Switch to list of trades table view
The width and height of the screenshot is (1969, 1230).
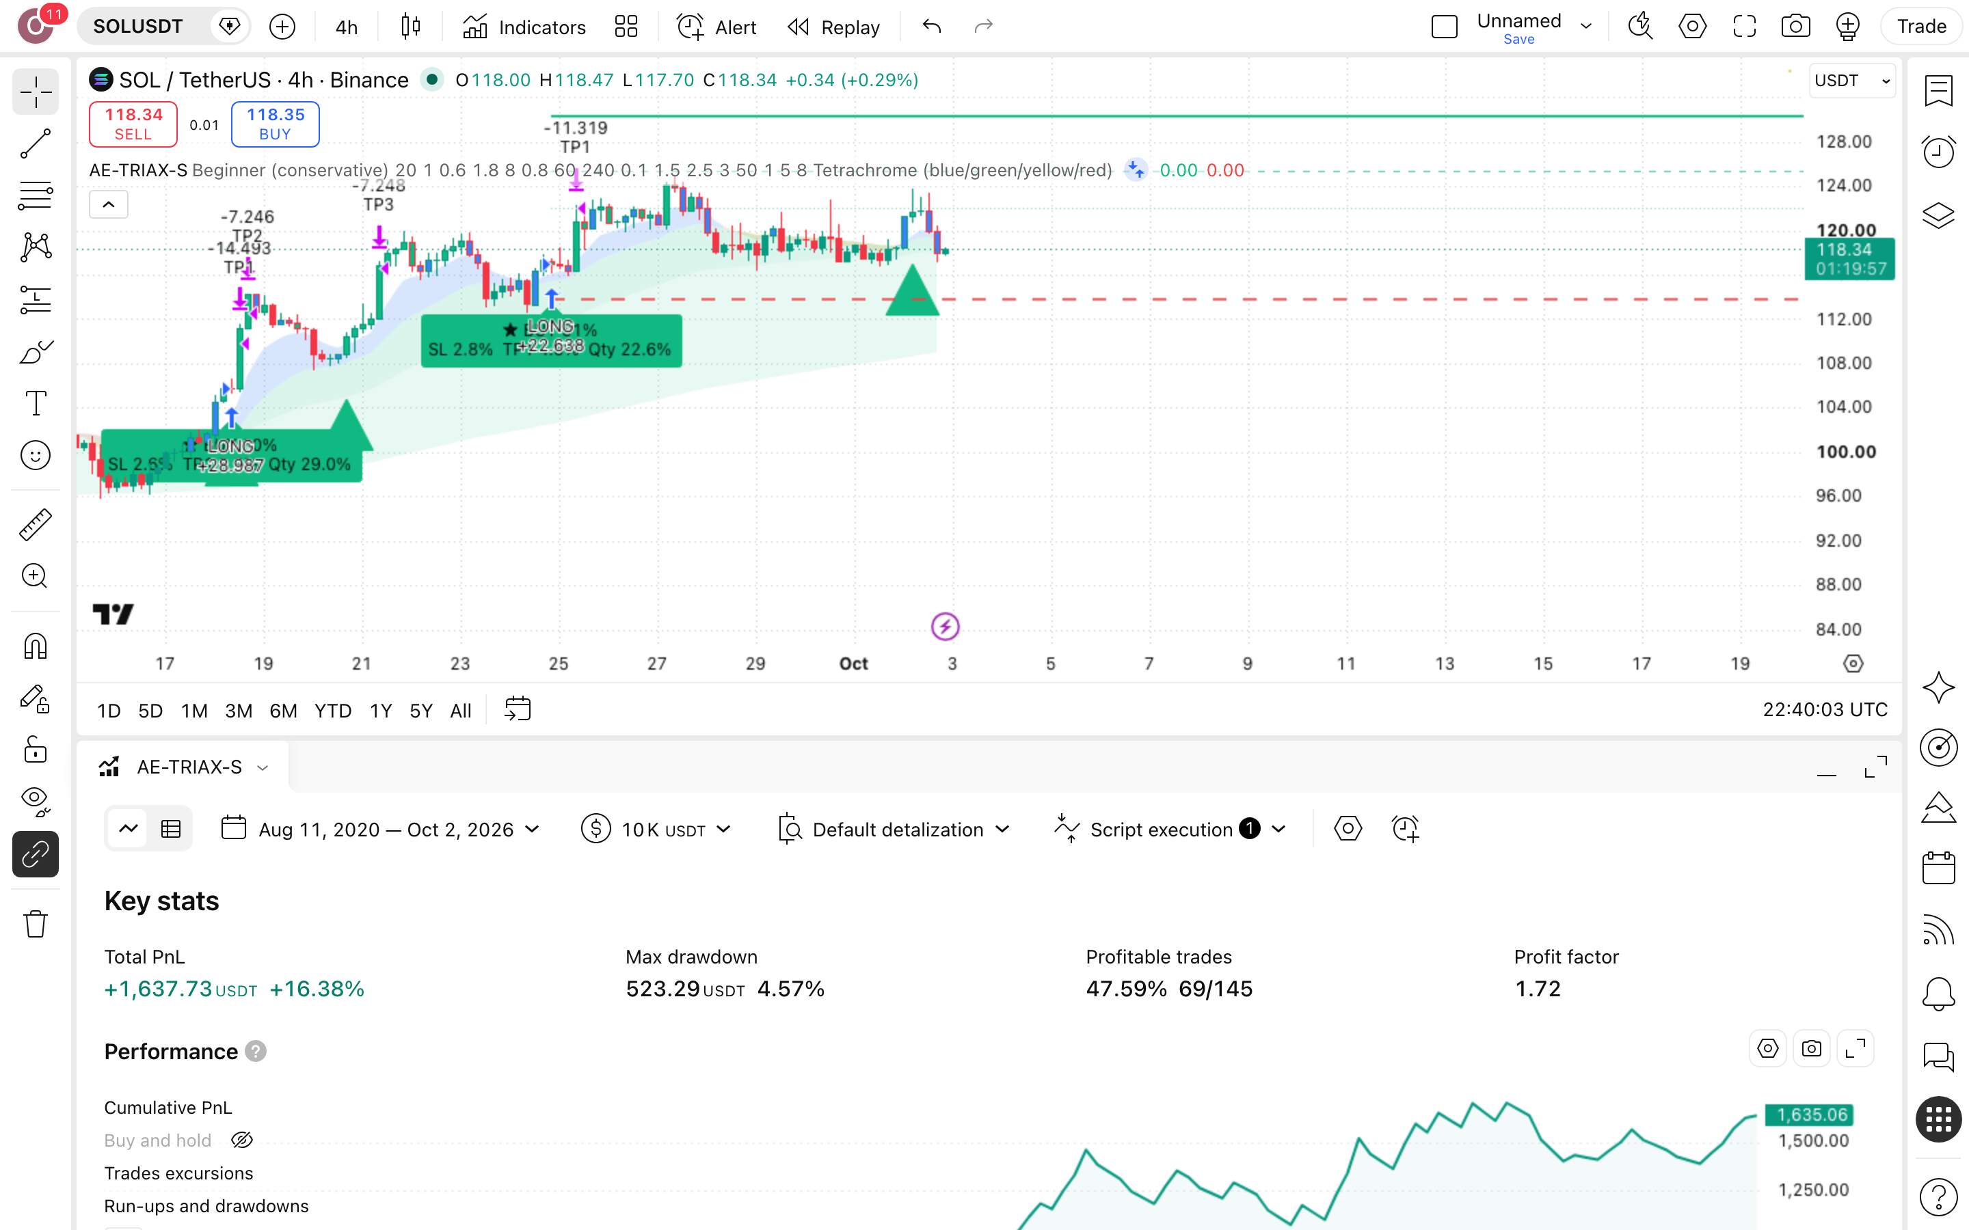click(x=171, y=829)
